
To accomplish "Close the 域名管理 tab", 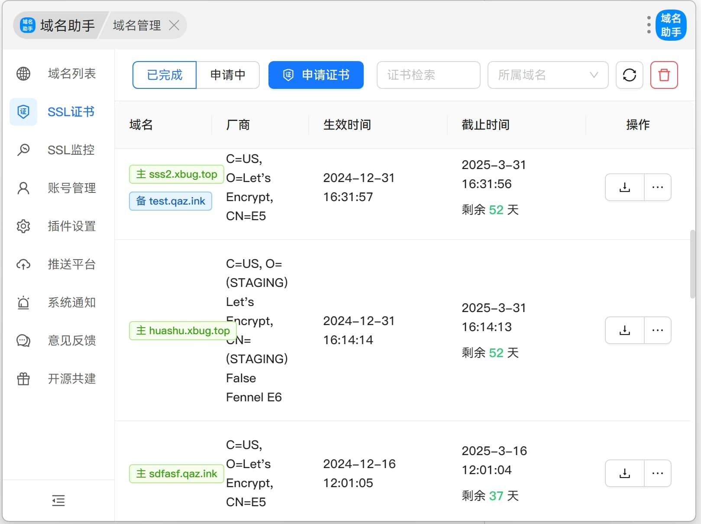I will coord(174,26).
